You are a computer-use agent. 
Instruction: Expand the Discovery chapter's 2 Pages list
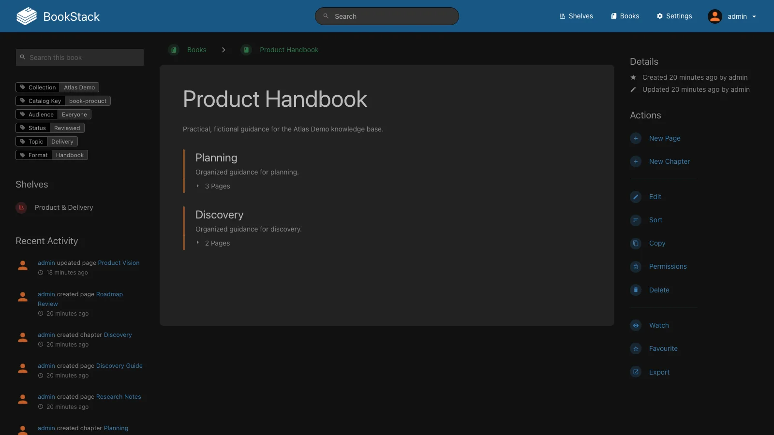(x=213, y=243)
